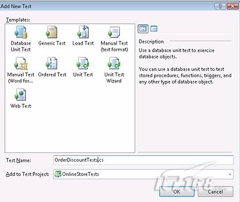Screen dimensions: 240x202
Task: Click the "Unit Test" label under C# icon
Action: point(83,75)
